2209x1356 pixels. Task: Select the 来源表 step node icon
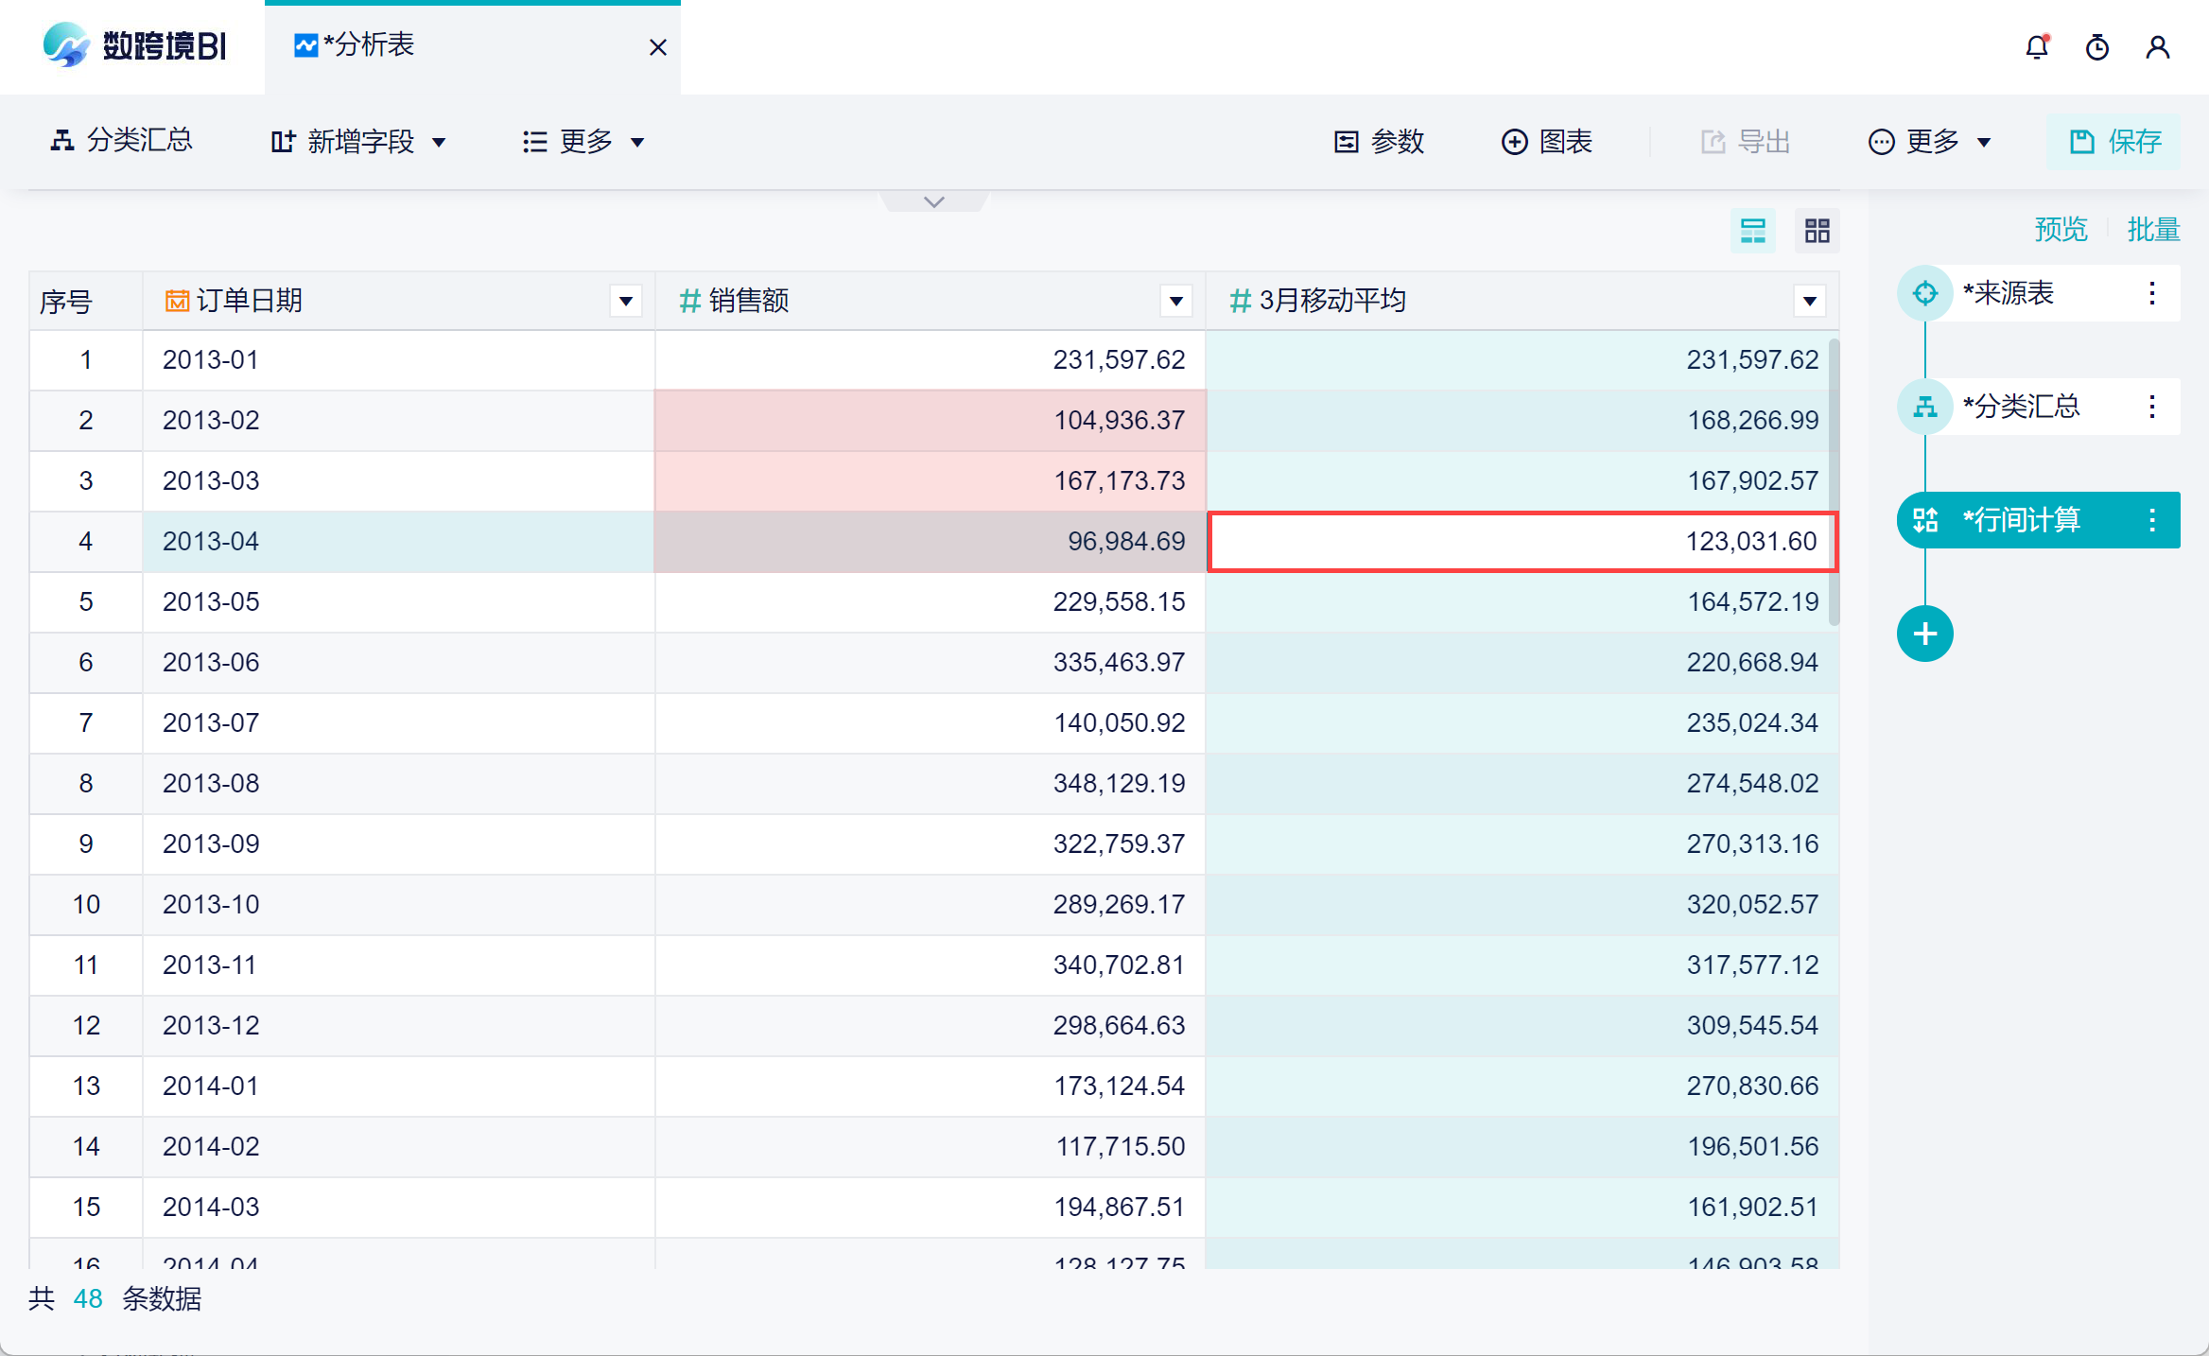1924,293
